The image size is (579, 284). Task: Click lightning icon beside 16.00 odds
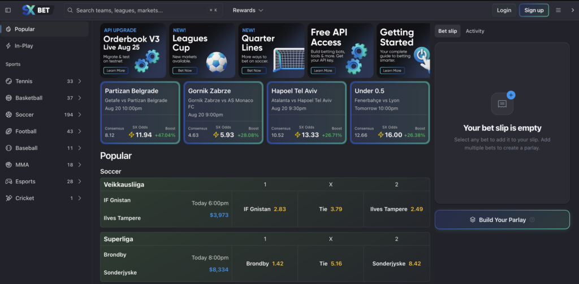coord(381,135)
